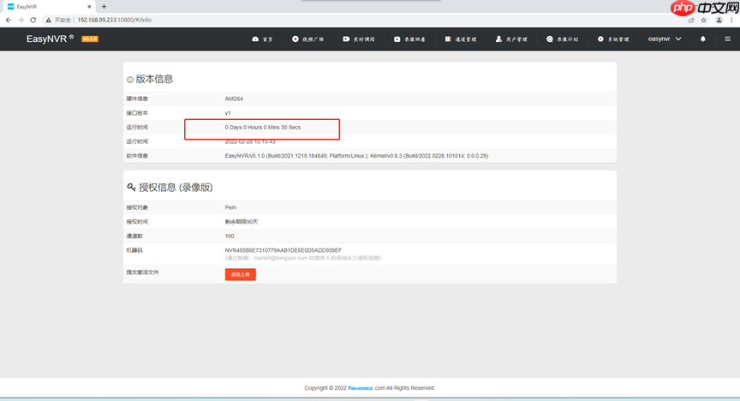
Task: Click the AMD64 hardware info value
Action: pyautogui.click(x=234, y=99)
